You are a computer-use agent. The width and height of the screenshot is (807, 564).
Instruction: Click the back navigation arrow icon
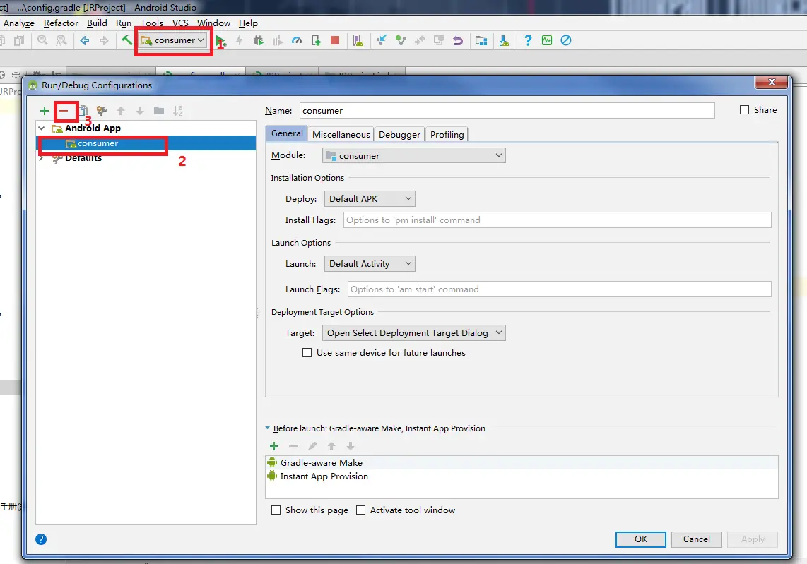pyautogui.click(x=85, y=40)
